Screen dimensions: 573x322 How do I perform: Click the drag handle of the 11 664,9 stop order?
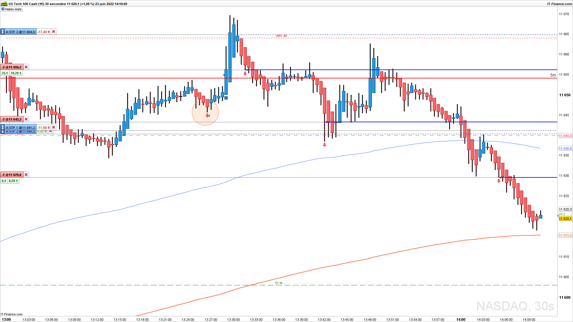[x=3, y=32]
